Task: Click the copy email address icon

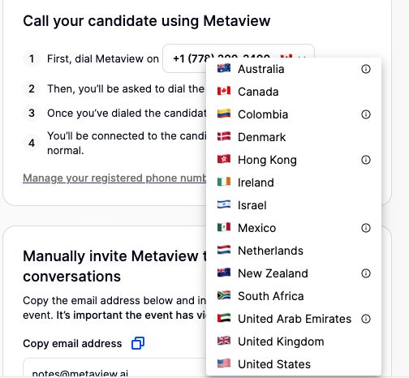Action: coord(138,343)
